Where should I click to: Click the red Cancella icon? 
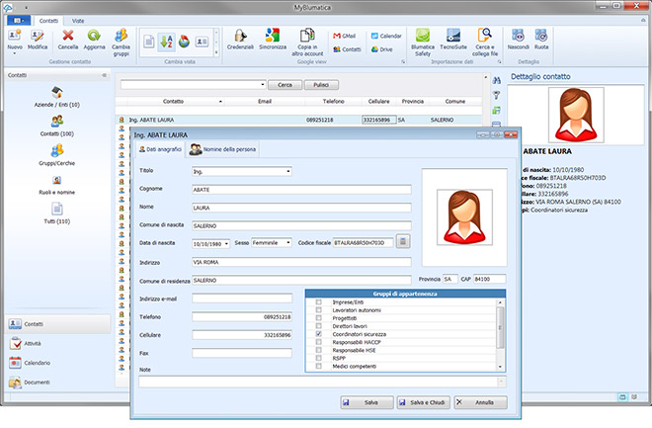point(68,36)
